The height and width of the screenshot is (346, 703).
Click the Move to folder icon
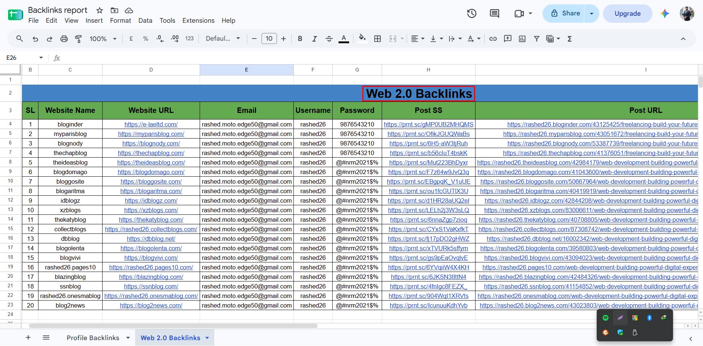point(114,10)
